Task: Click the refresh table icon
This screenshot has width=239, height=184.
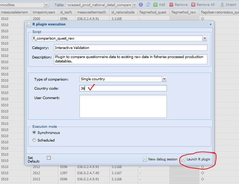Action: [x=148, y=5]
